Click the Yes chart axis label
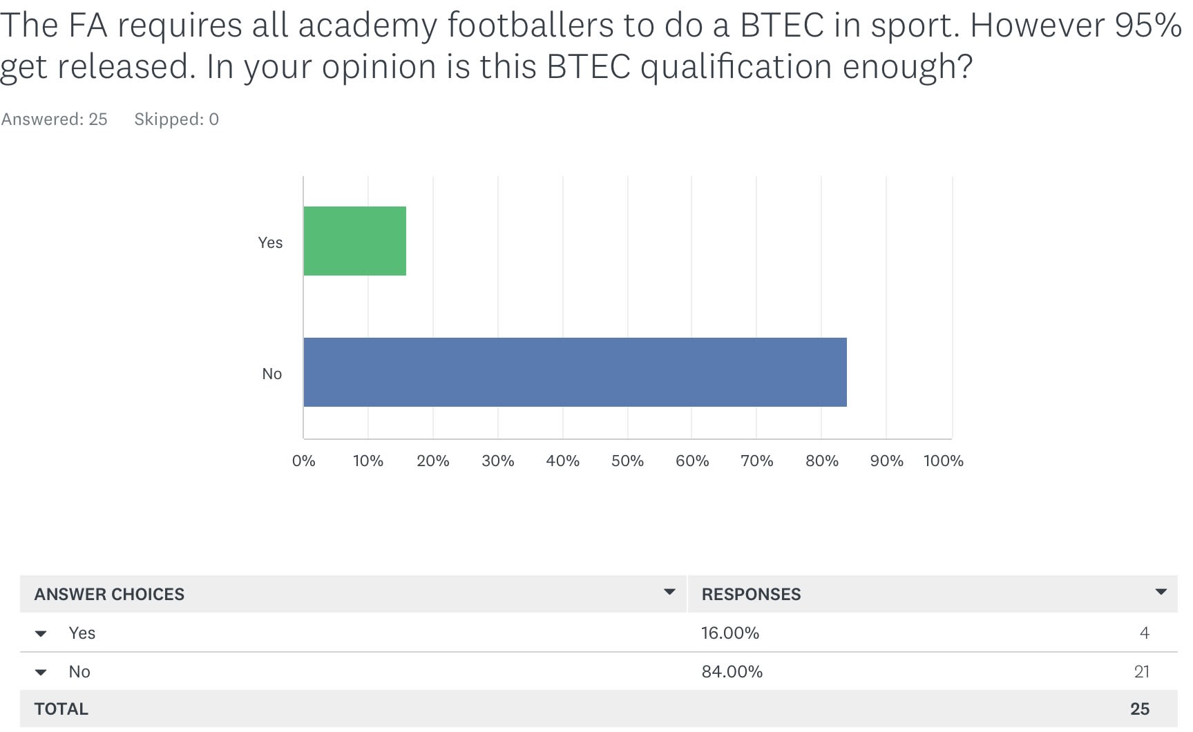 point(270,242)
